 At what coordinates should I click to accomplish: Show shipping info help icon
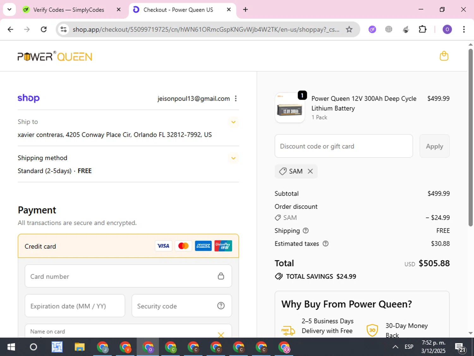[x=306, y=231]
